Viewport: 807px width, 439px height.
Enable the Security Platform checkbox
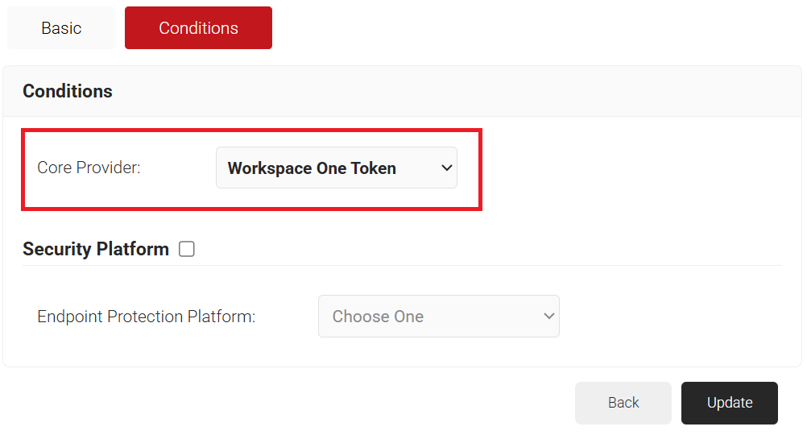click(x=187, y=249)
